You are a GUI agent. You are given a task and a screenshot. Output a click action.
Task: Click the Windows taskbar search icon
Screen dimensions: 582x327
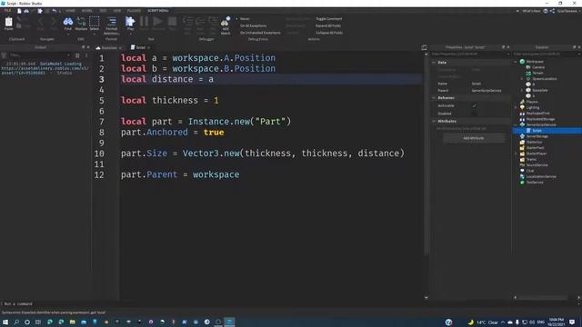(16, 322)
